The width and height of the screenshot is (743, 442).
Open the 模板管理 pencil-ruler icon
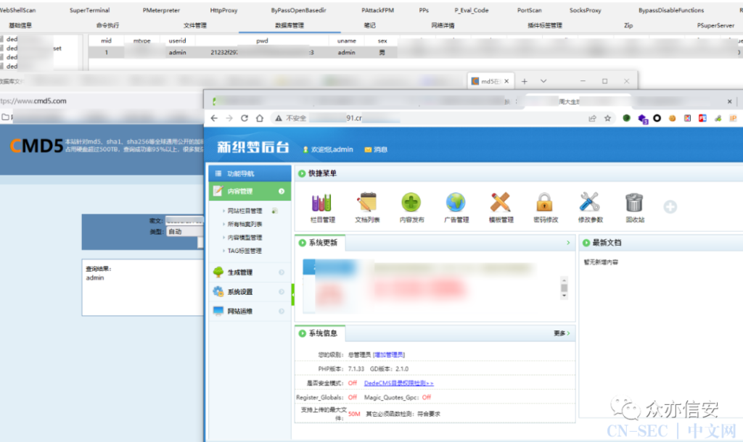click(501, 203)
